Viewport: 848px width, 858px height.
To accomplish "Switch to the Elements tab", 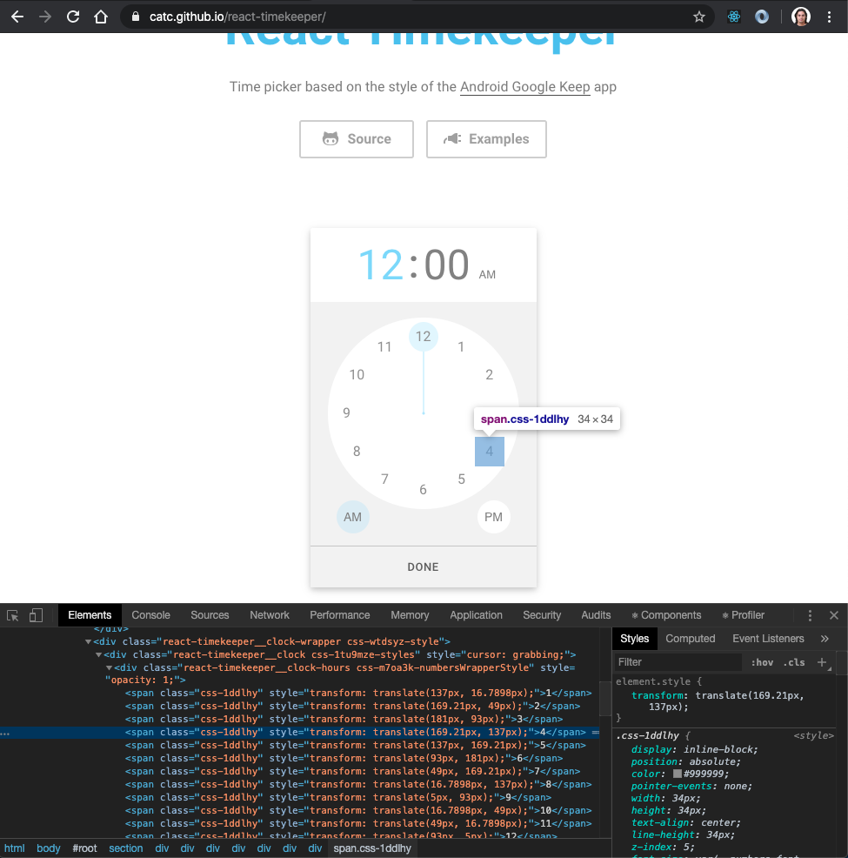I will (x=90, y=615).
